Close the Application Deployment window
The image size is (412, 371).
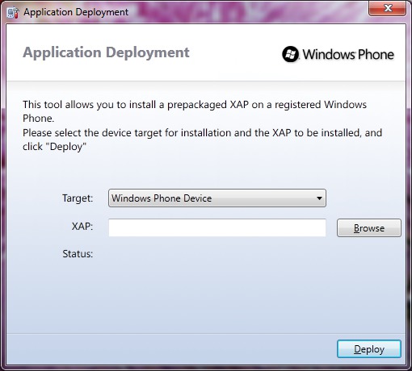pos(388,8)
